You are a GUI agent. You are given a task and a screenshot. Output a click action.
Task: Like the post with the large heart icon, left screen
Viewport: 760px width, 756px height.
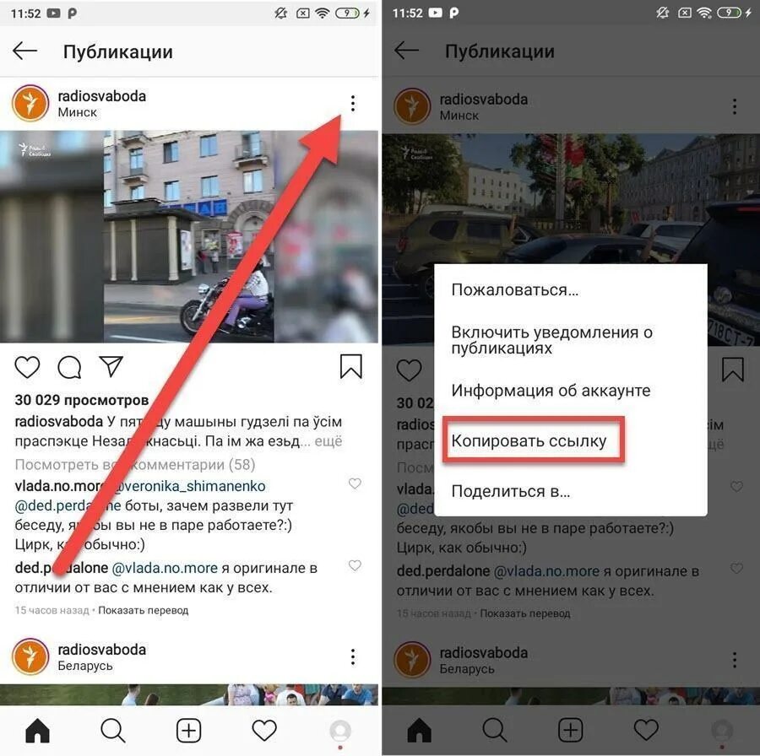click(27, 367)
